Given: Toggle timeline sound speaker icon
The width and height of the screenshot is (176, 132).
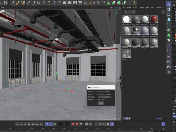Looking at the screenshot, I should point(55,124).
